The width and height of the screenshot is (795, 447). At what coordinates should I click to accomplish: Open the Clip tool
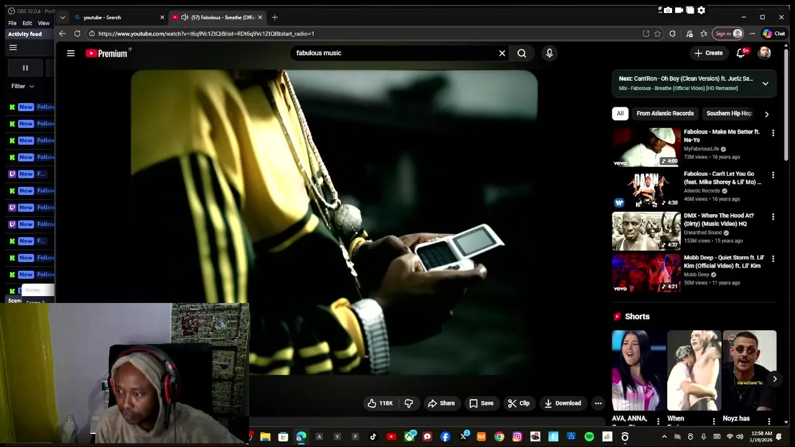pyautogui.click(x=519, y=404)
